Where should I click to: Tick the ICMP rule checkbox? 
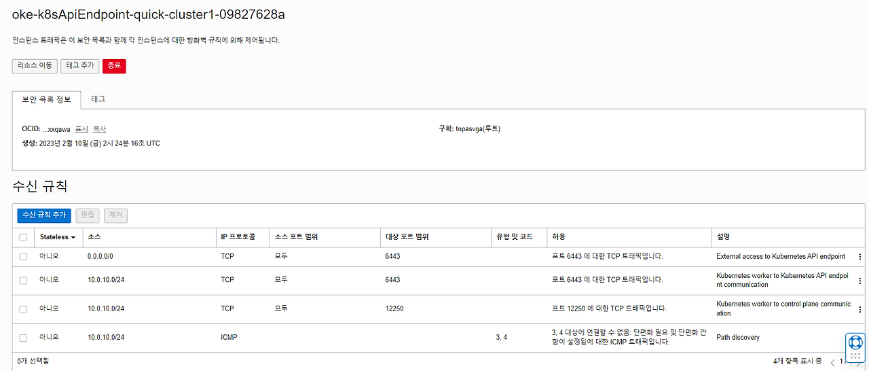24,338
